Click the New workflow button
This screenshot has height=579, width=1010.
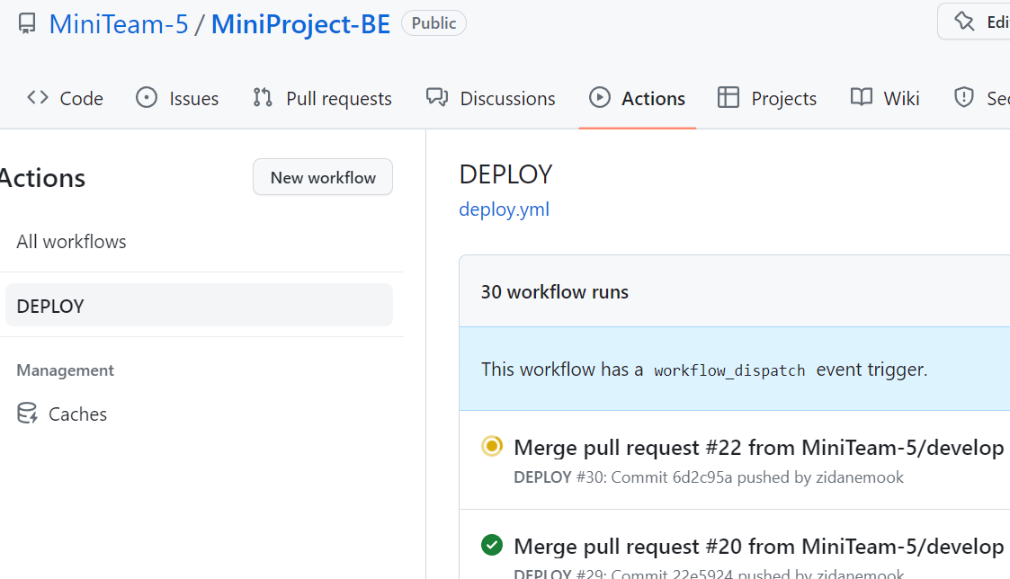323,177
